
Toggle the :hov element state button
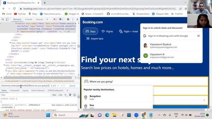coord(54,95)
